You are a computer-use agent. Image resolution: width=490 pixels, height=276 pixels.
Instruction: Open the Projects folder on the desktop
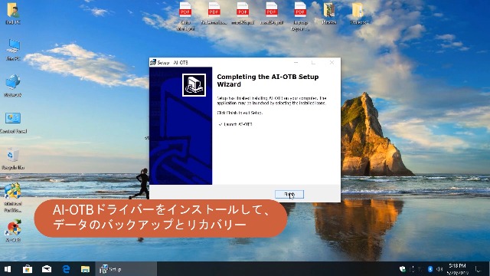358,14
